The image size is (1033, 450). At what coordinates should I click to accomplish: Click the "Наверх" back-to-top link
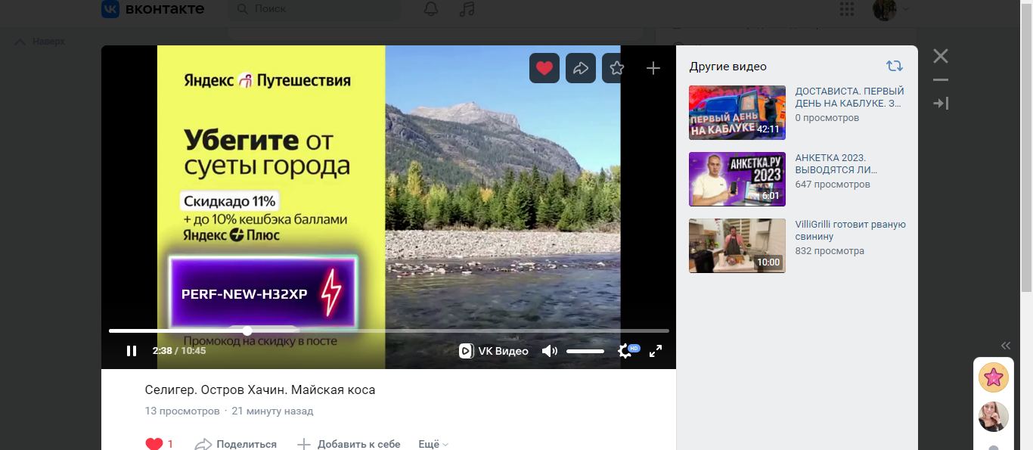(40, 42)
